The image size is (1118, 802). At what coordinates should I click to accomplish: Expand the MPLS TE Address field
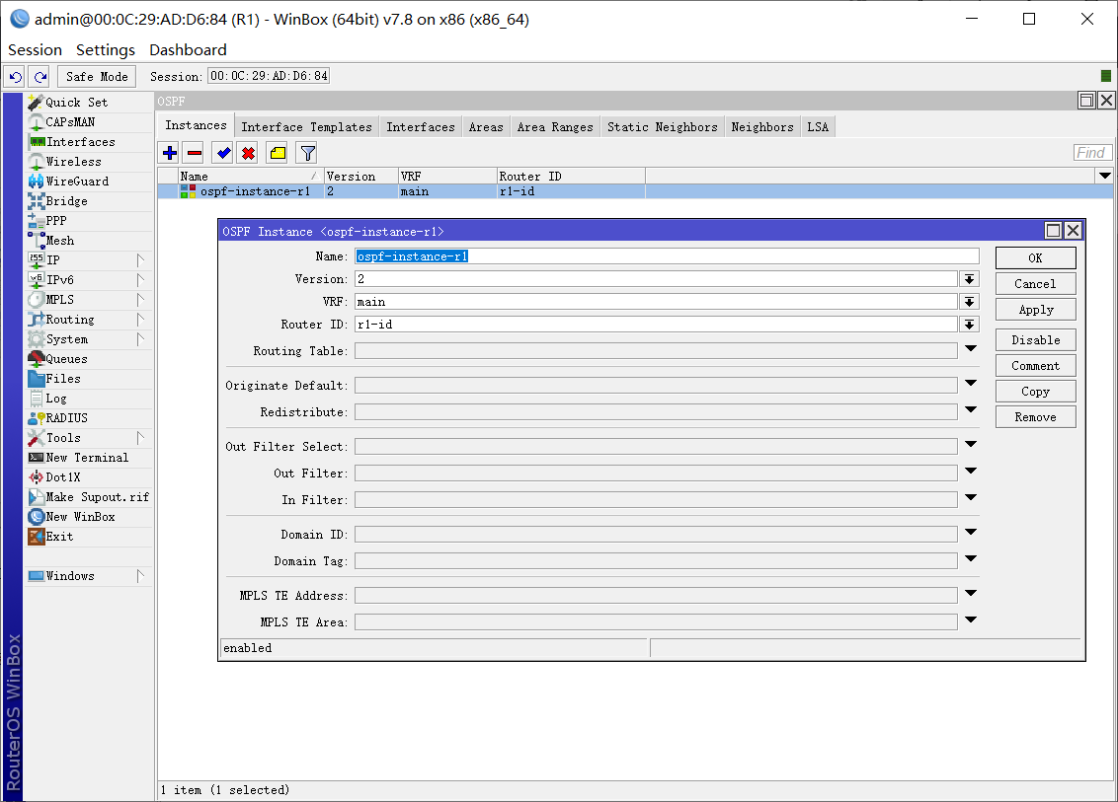coord(971,593)
